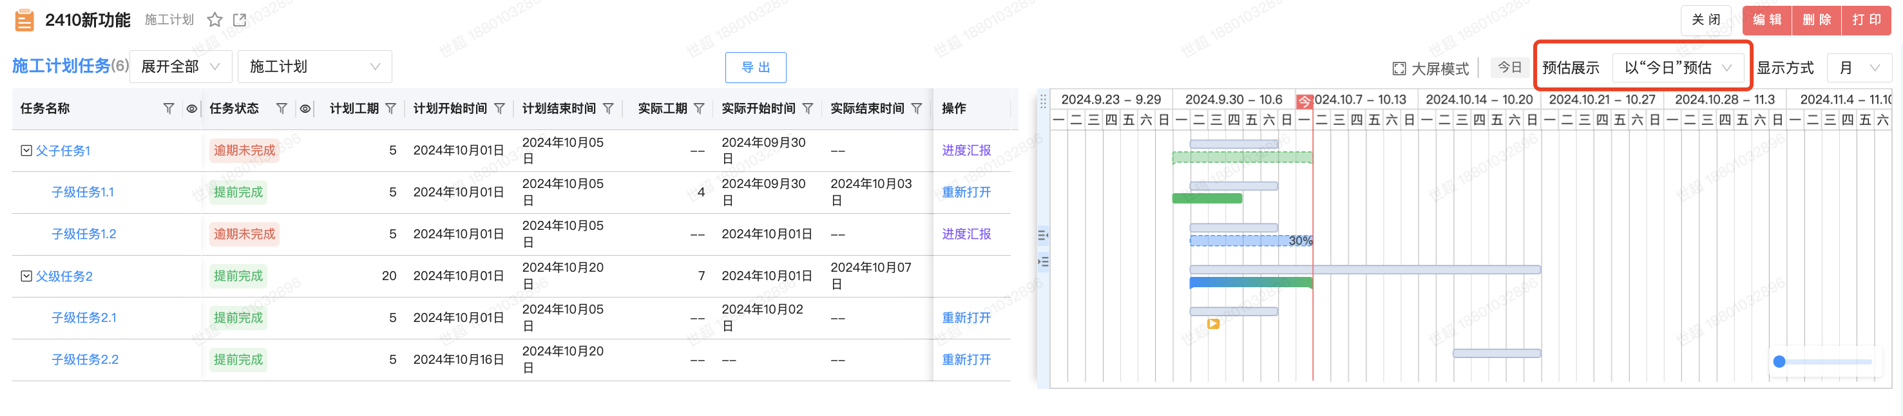1903x416 pixels.
Task: Collapse the 父子任务1 row
Action: 26,151
